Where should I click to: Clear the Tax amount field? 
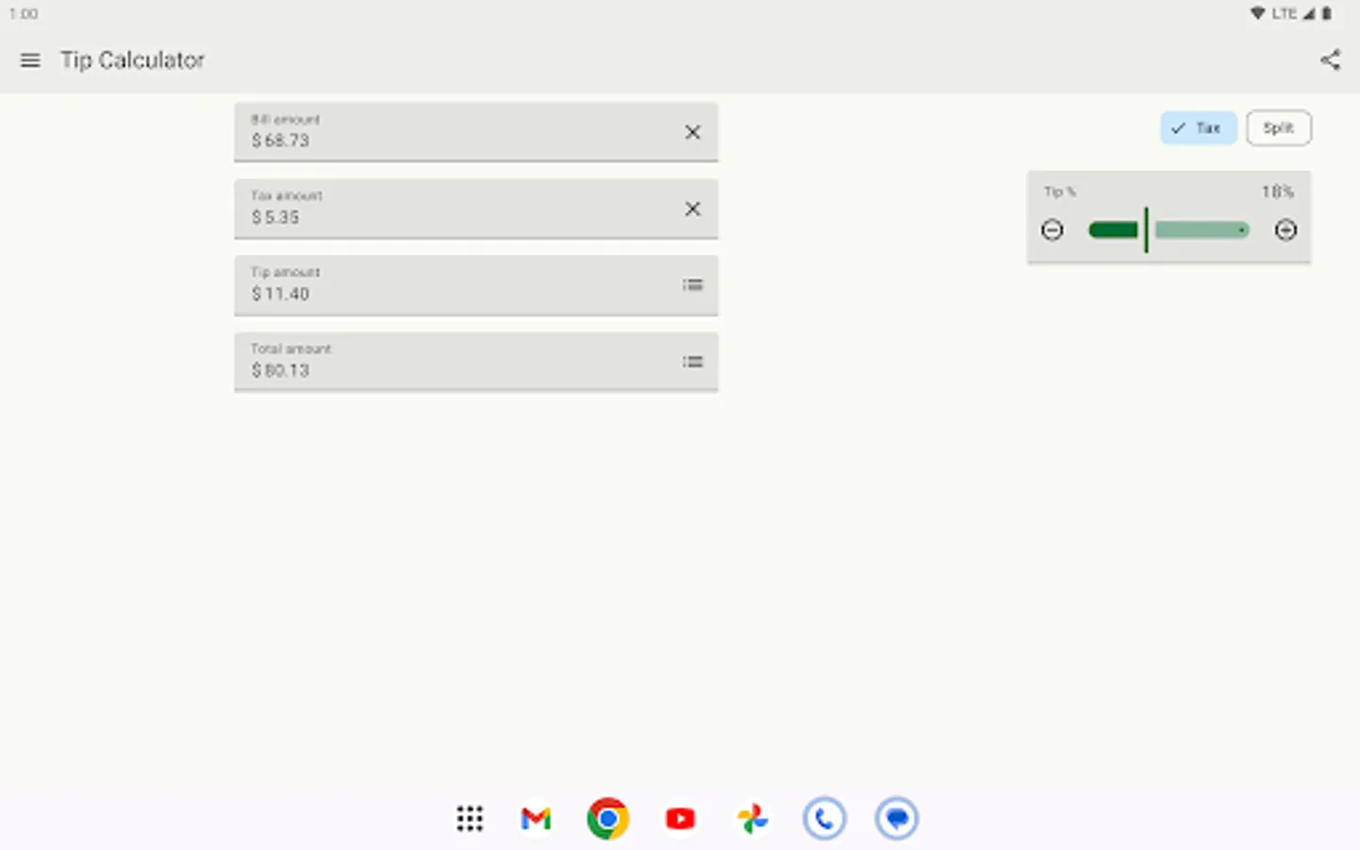pos(692,209)
